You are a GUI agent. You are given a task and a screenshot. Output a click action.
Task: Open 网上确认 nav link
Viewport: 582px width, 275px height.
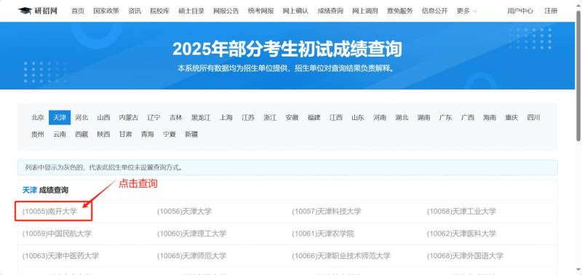point(295,11)
